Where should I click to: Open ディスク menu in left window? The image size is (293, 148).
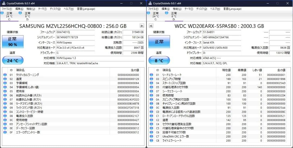55,9
